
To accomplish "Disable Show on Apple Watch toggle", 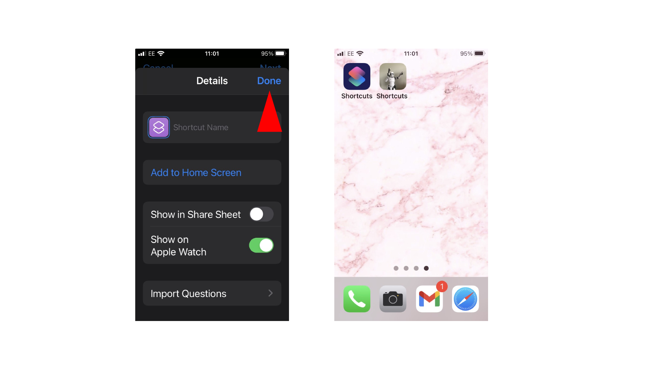I will coord(261,245).
